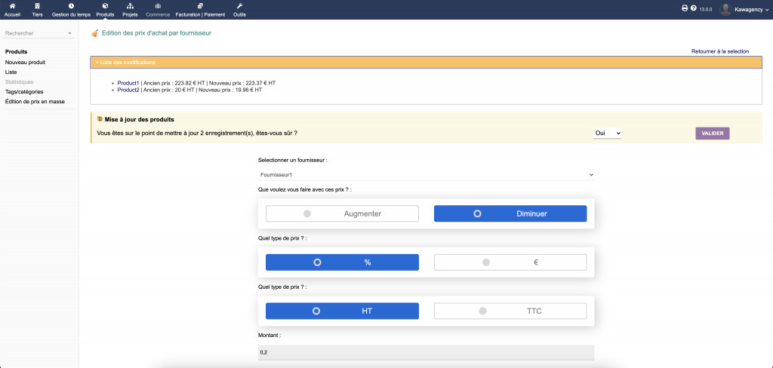Select the Augmenter radio option
The height and width of the screenshot is (368, 773).
coord(342,213)
